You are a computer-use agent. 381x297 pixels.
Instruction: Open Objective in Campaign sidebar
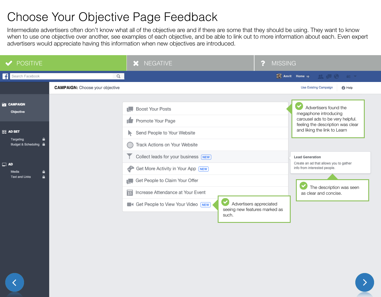pos(18,112)
